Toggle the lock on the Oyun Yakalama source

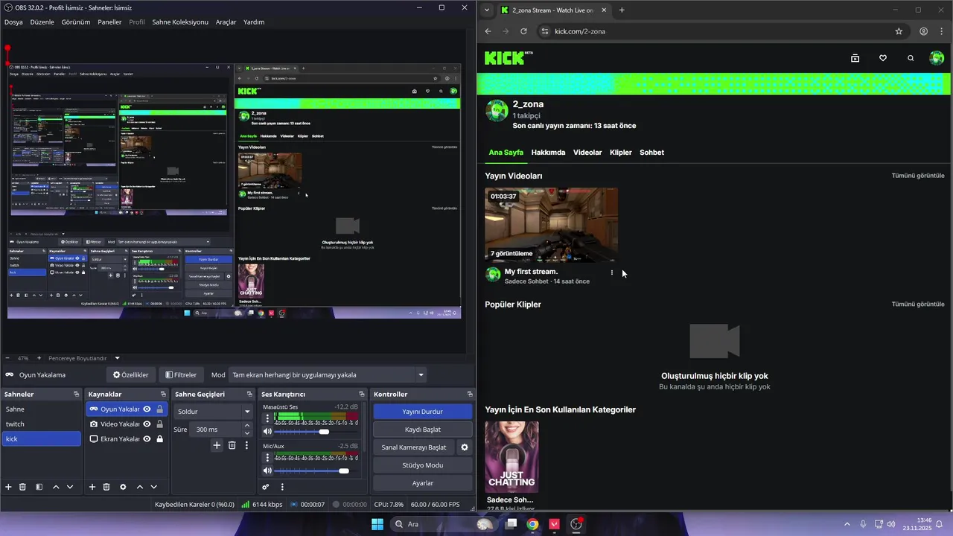coord(159,409)
